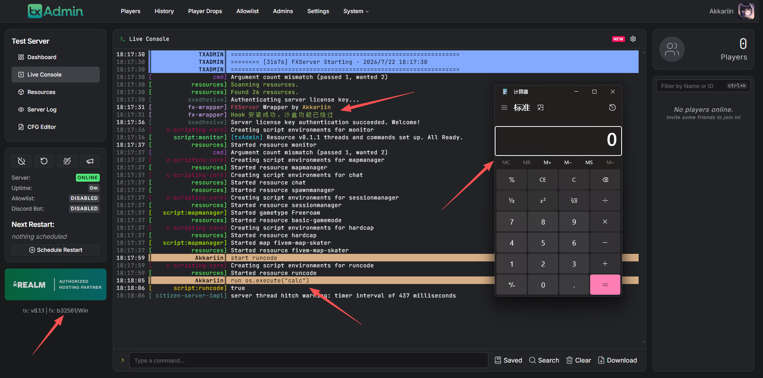The height and width of the screenshot is (378, 763).
Task: Click calculator digit 7
Action: (512, 222)
